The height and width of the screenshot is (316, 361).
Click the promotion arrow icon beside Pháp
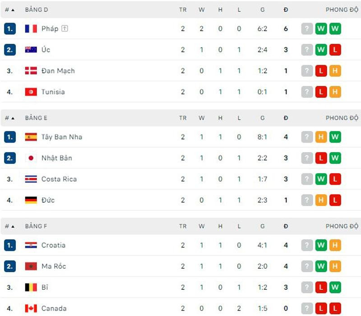point(65,28)
